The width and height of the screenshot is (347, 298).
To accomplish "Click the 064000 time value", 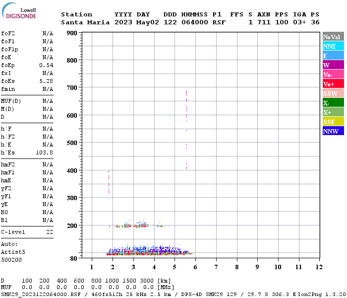I will (x=195, y=22).
